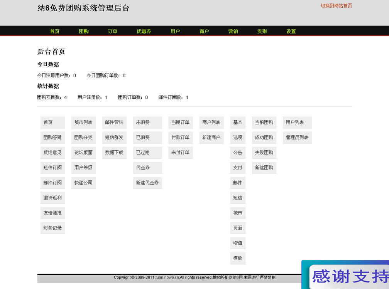The height and width of the screenshot is (289, 389).
Task: Open the 已过期 coupons shortcut
Action: click(x=147, y=153)
